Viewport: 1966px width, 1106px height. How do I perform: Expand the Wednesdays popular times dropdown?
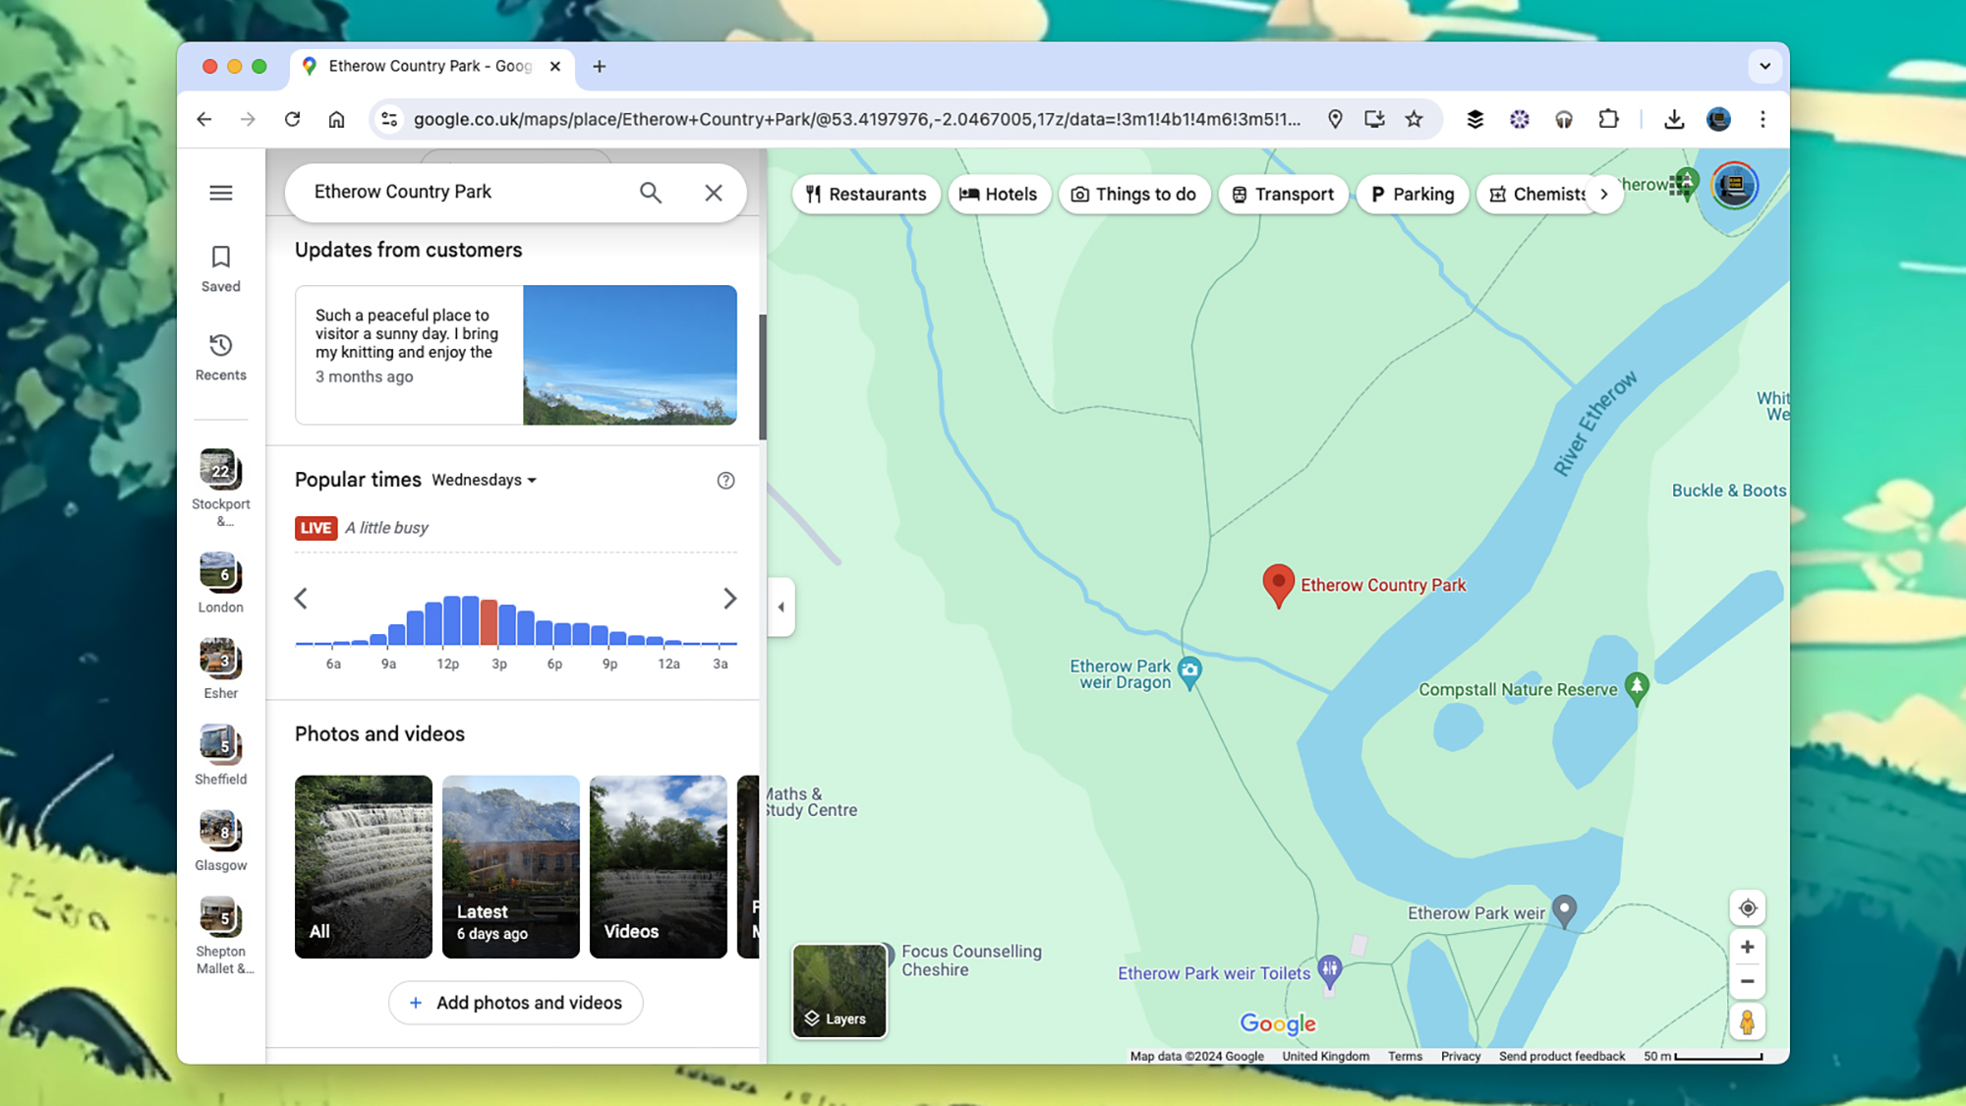(x=484, y=480)
